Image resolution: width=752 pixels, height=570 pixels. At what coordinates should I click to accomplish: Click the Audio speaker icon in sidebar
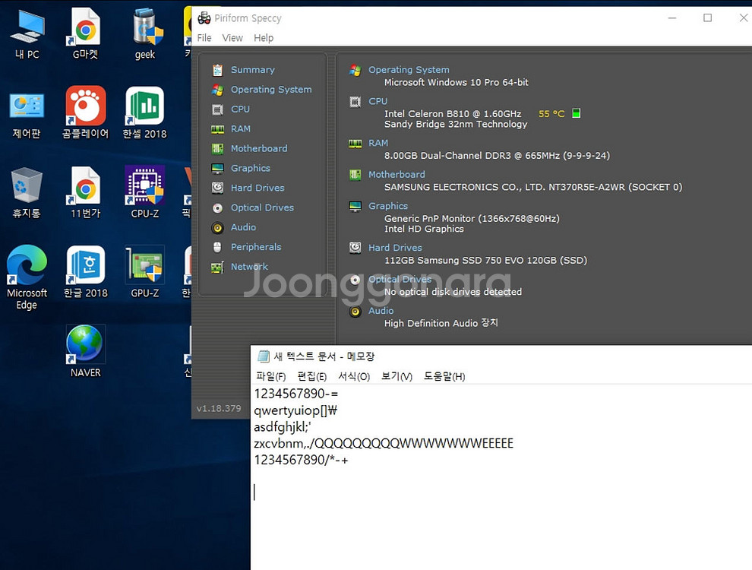click(217, 227)
